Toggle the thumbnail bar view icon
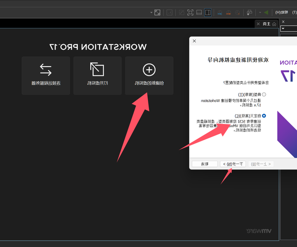This screenshot has width=297, height=247. [199, 12]
